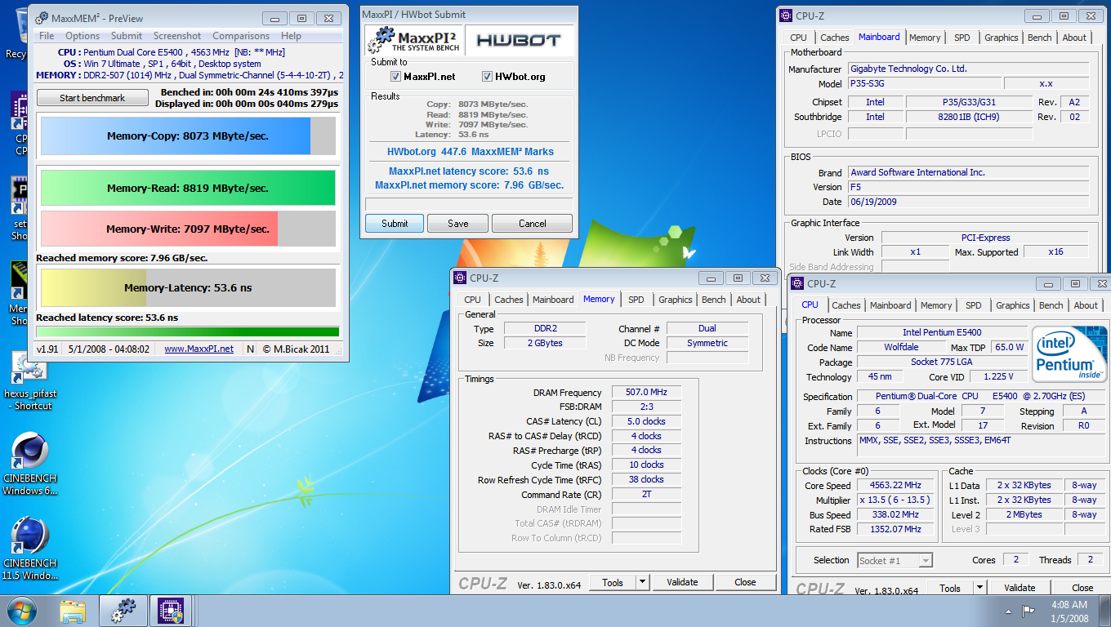Close the CPU-Z Memory window via Close button

pyautogui.click(x=745, y=582)
